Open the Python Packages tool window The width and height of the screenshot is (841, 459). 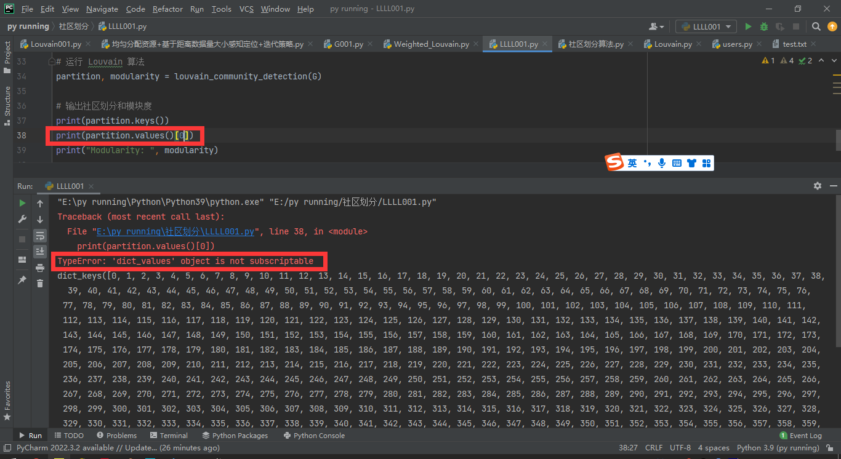(x=235, y=435)
